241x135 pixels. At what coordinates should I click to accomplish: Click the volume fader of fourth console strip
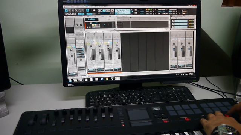click(117, 51)
